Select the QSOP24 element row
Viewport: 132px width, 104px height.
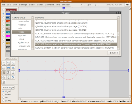76,26
